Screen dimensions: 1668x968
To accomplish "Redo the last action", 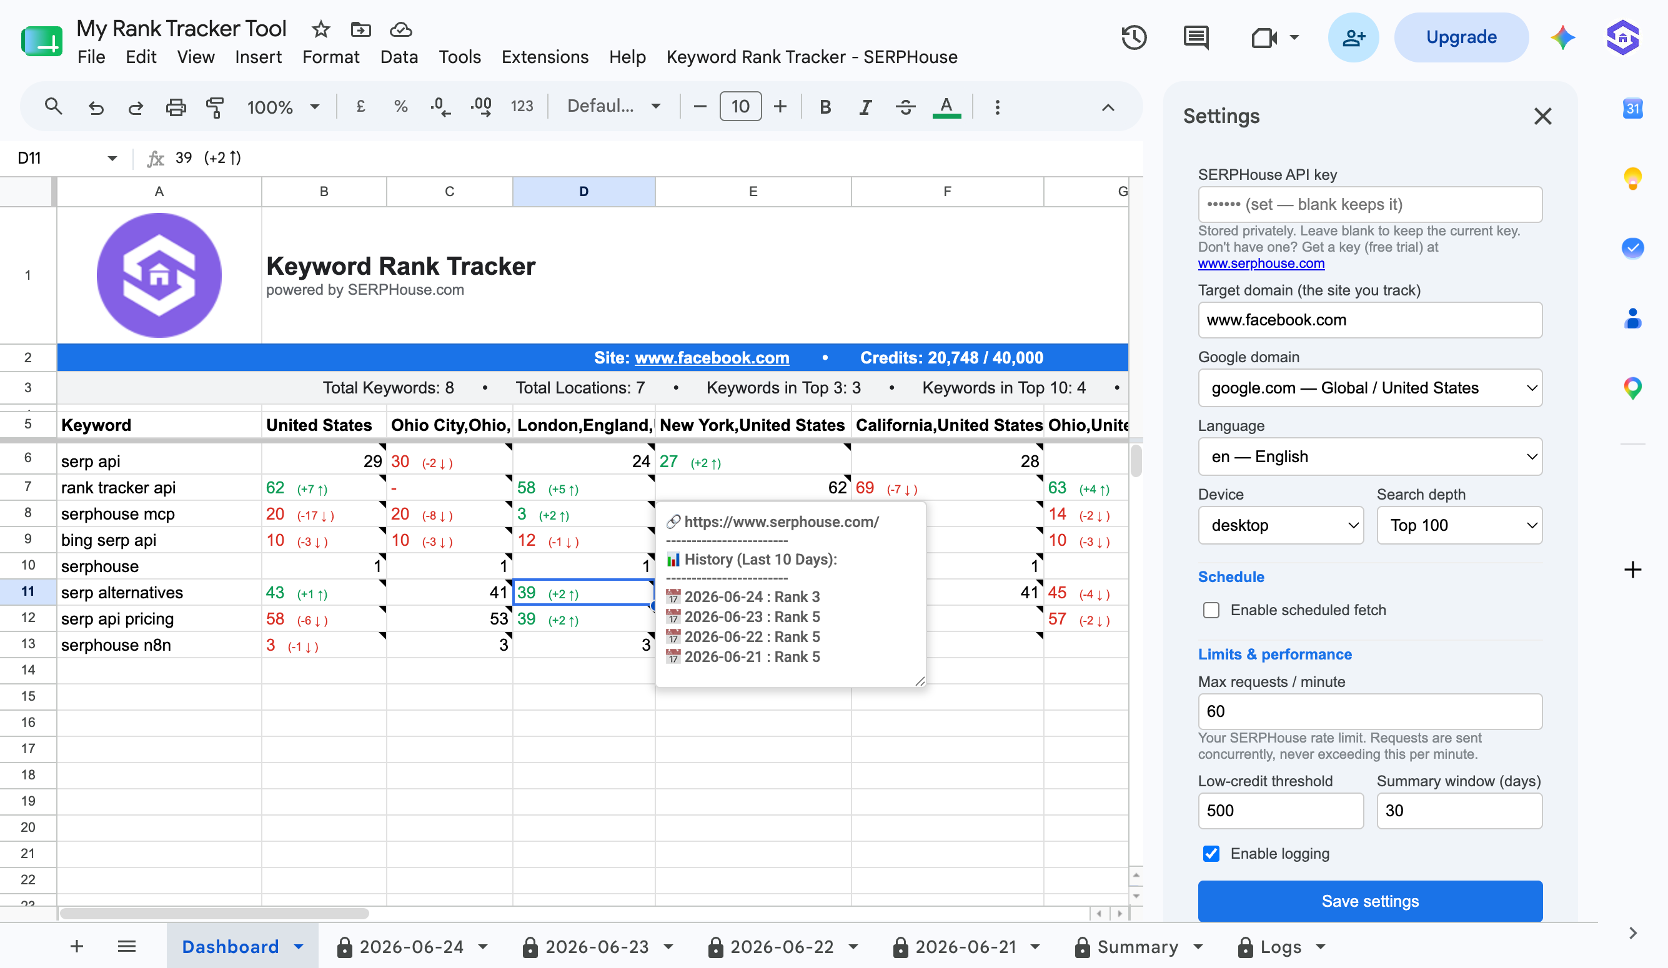I will tap(136, 107).
